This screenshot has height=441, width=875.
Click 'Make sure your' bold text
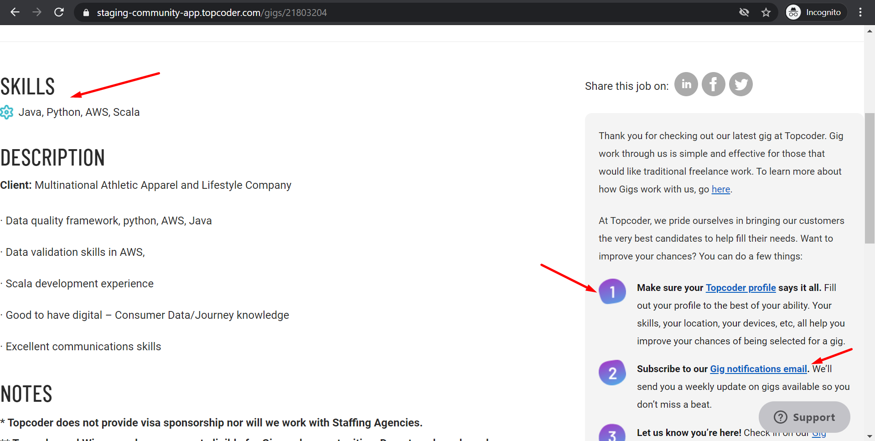[670, 288]
